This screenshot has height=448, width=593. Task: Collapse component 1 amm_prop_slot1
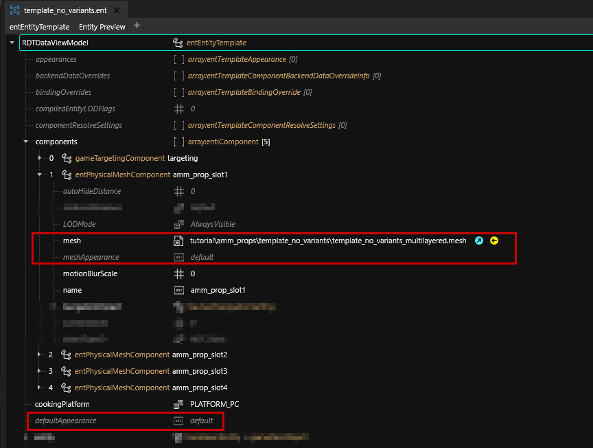40,175
